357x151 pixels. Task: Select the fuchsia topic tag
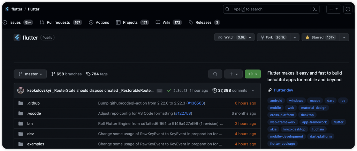point(318,129)
